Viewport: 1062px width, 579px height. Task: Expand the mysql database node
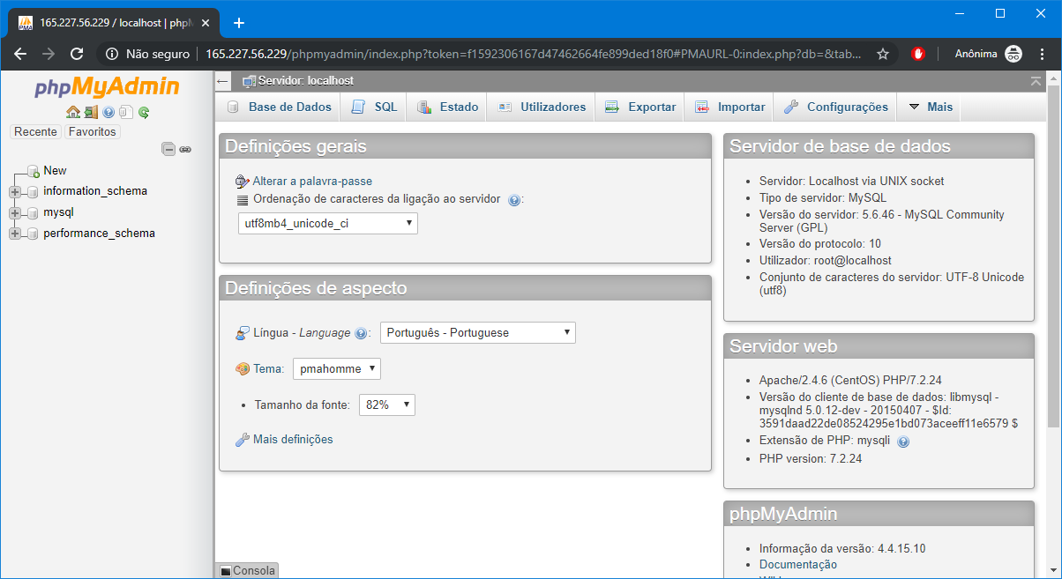pos(15,212)
